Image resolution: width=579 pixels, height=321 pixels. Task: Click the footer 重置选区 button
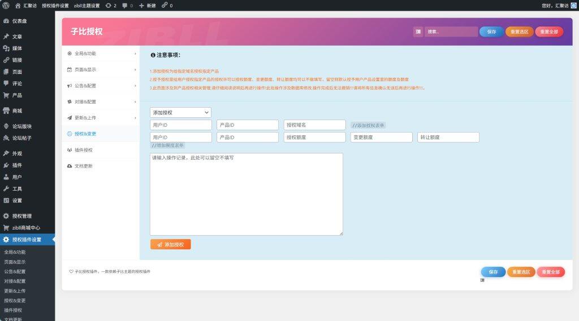(521, 272)
